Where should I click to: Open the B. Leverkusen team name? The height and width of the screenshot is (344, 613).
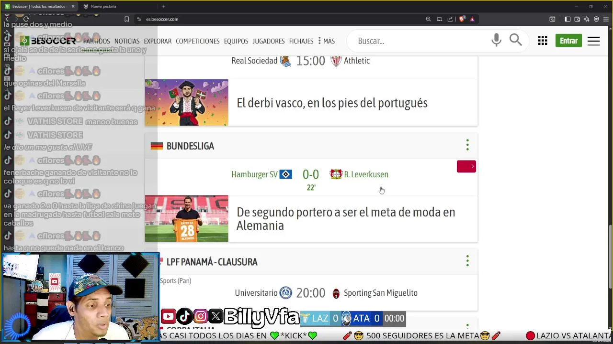click(366, 174)
